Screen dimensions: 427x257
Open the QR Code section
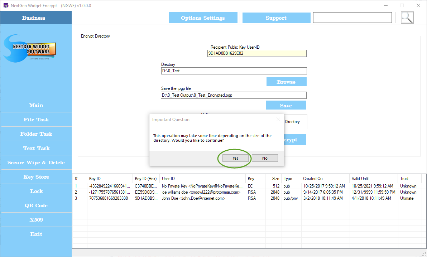click(36, 205)
